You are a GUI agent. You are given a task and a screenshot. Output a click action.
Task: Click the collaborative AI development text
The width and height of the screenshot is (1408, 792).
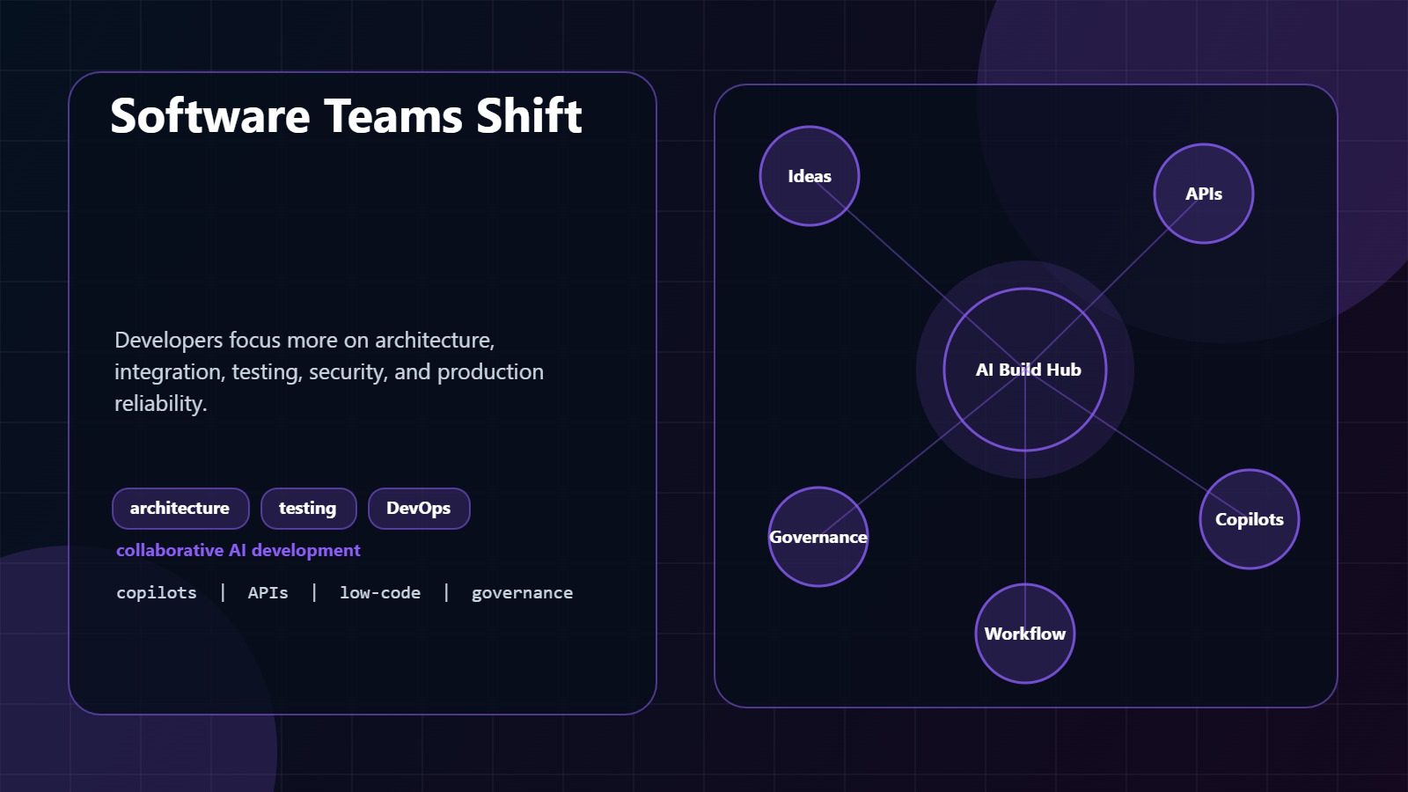(238, 550)
